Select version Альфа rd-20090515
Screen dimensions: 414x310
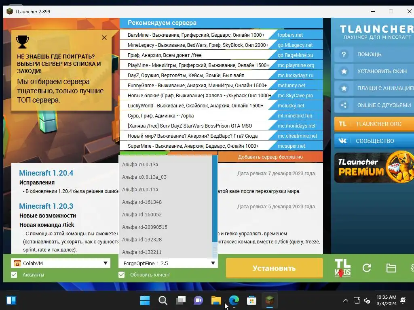pyautogui.click(x=165, y=227)
